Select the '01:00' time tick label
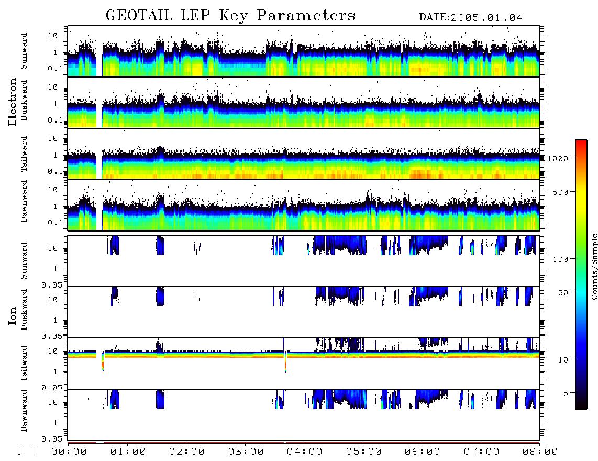 [x=128, y=452]
